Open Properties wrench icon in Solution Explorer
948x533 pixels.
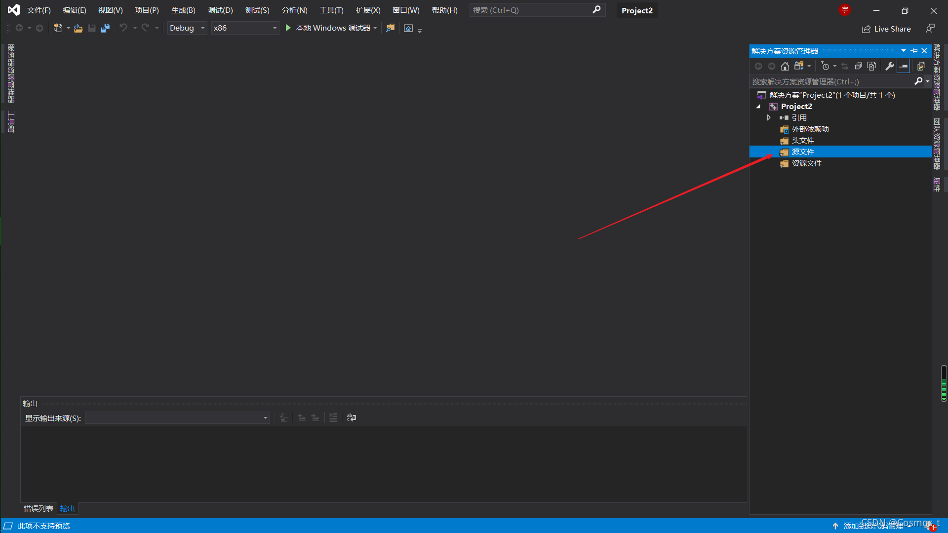pyautogui.click(x=889, y=66)
